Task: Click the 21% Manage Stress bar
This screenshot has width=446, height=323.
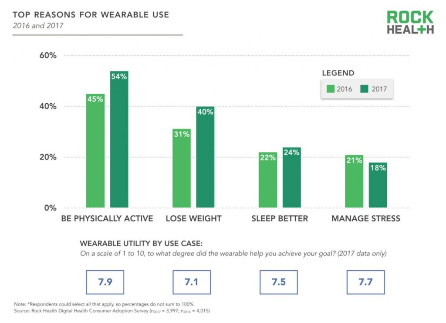Action: 354,181
